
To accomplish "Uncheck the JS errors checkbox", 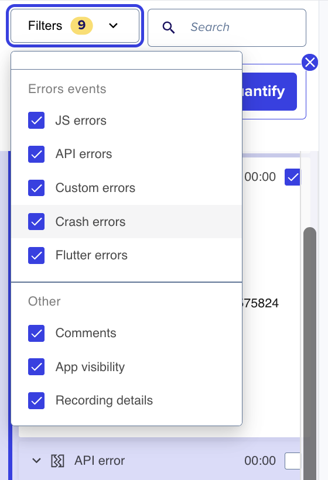I will [x=36, y=121].
